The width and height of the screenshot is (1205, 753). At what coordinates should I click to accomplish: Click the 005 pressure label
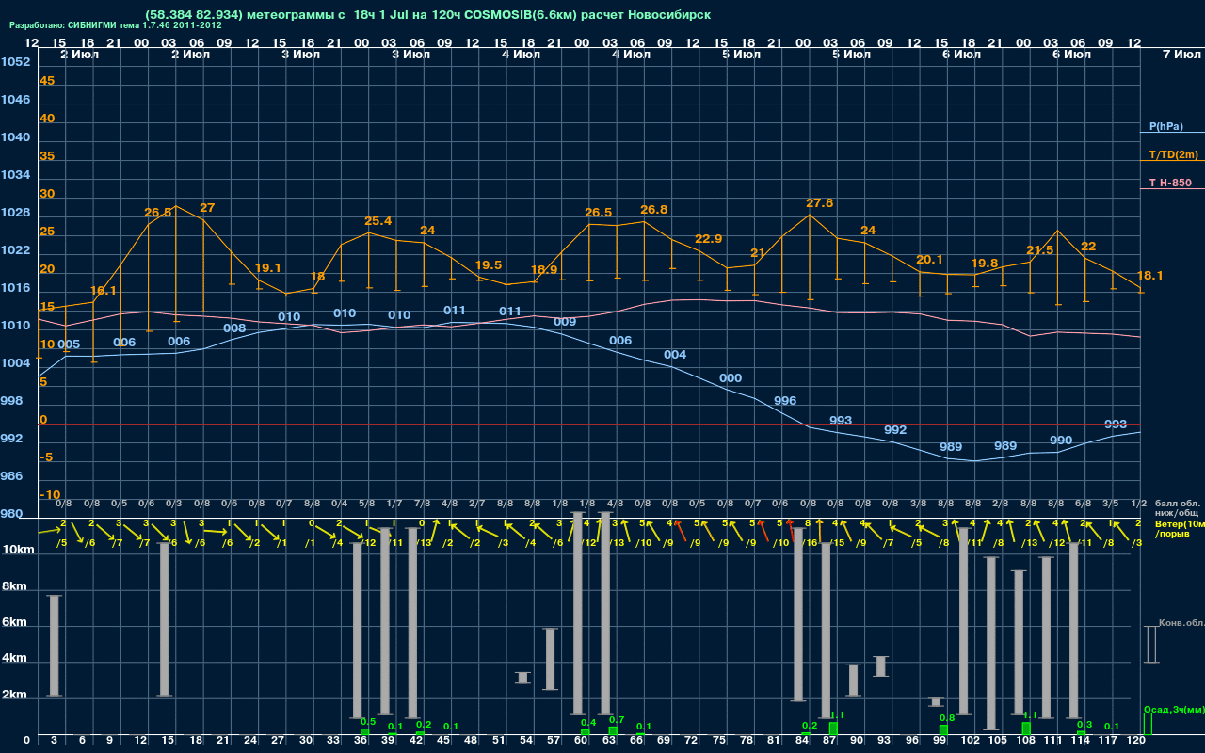pos(69,344)
